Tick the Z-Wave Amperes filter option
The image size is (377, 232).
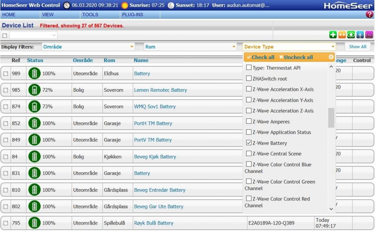coord(249,121)
